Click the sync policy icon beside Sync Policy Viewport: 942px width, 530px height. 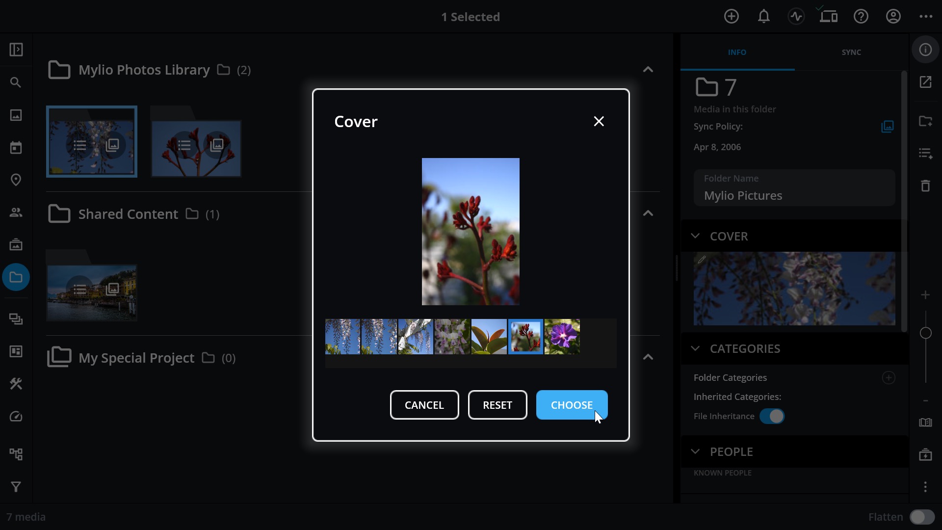tap(888, 127)
